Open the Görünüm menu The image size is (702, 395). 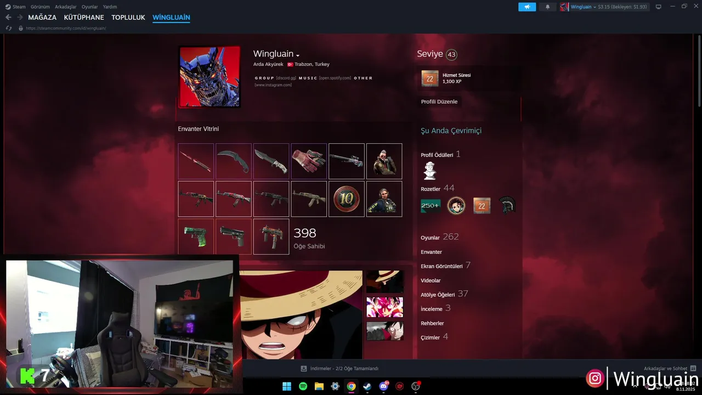click(40, 7)
